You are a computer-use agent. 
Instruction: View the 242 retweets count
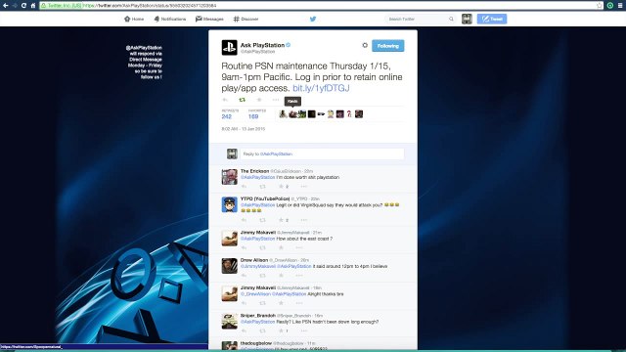pos(226,116)
